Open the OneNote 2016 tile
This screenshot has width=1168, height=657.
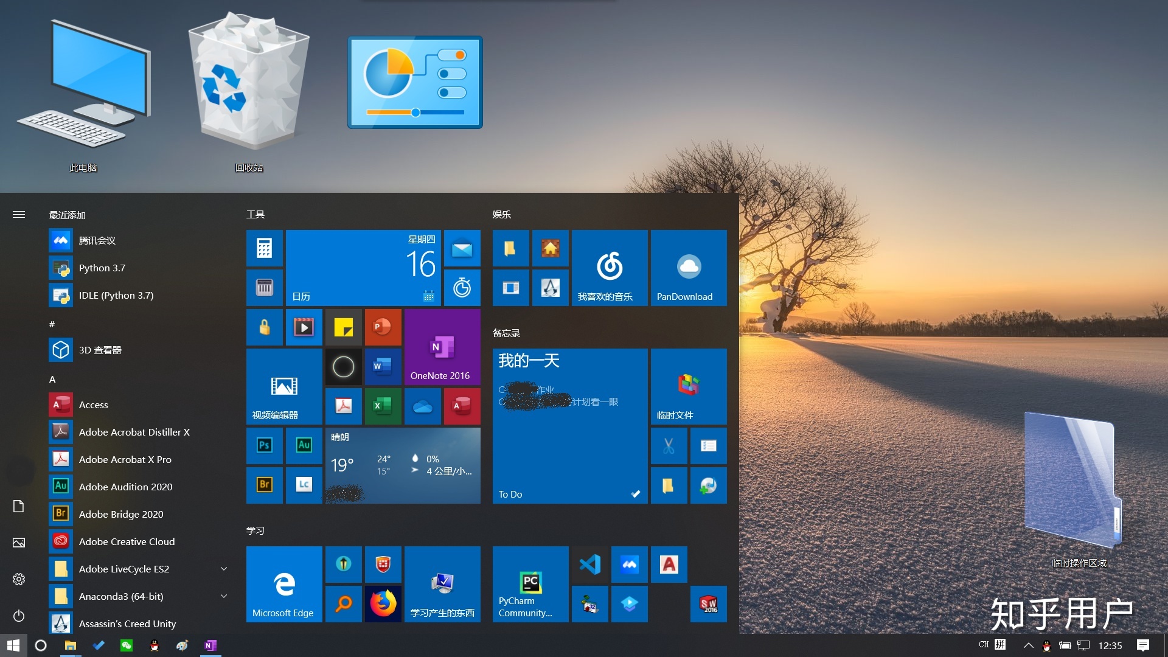(x=442, y=347)
